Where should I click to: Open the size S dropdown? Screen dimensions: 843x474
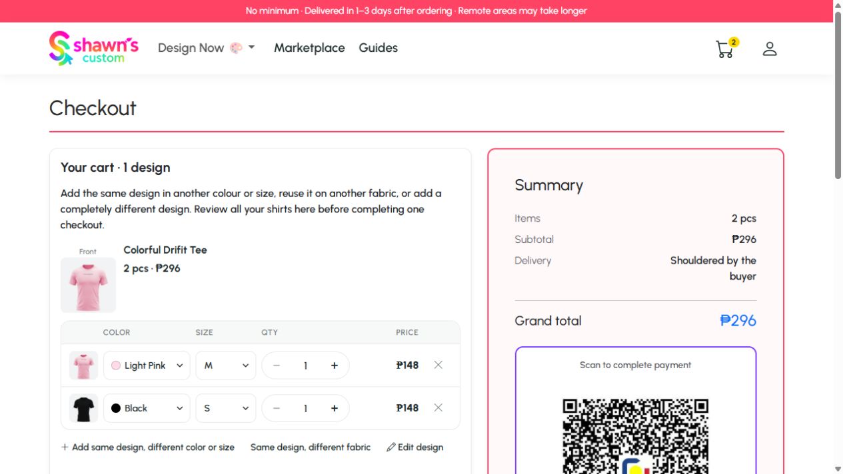pos(226,408)
